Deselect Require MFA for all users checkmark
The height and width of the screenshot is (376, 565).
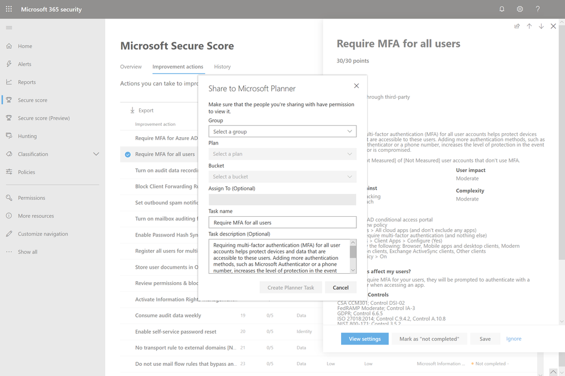click(128, 154)
